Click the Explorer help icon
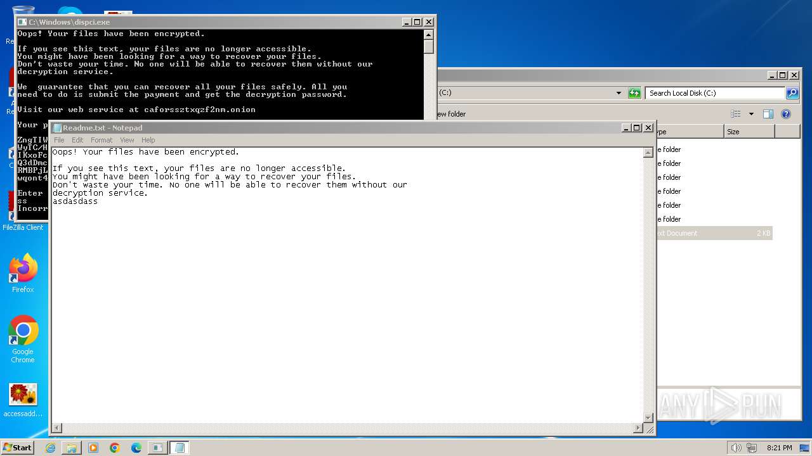 click(786, 114)
